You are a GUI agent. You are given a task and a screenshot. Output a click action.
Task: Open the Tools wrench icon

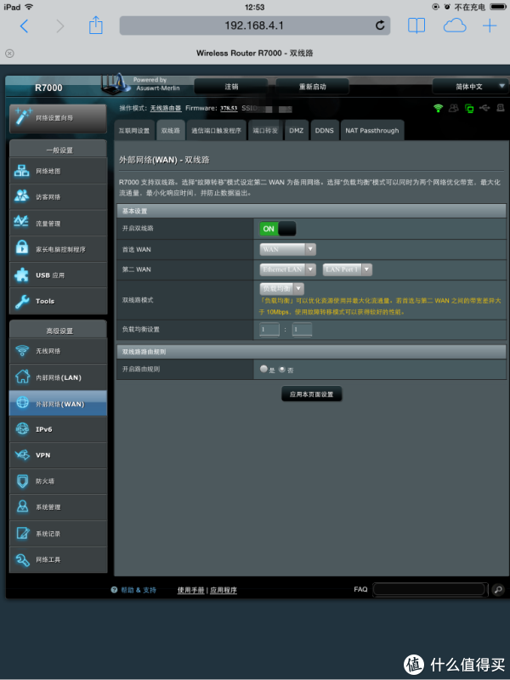pyautogui.click(x=22, y=301)
